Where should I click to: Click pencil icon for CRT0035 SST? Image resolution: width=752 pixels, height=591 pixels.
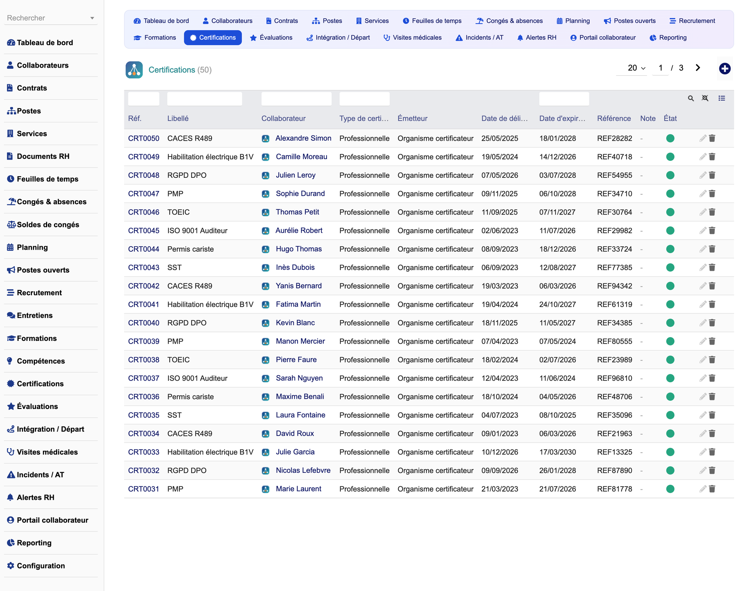pyautogui.click(x=703, y=415)
